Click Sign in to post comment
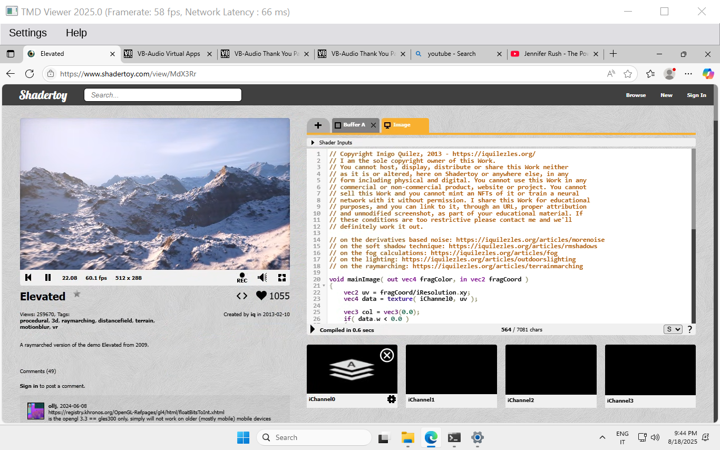The width and height of the screenshot is (720, 450). 29,386
